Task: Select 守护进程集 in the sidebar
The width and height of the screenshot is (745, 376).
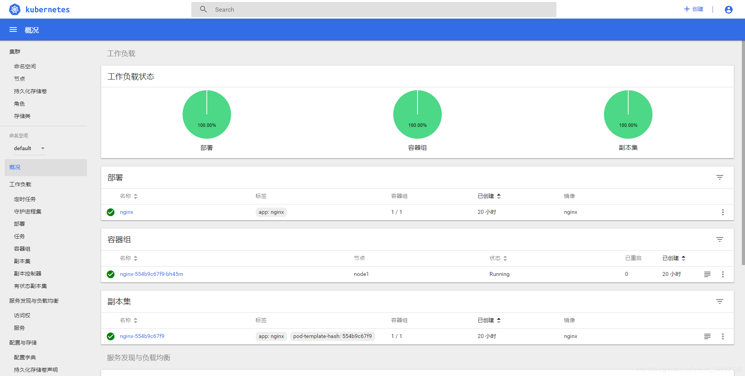Action: point(28,211)
